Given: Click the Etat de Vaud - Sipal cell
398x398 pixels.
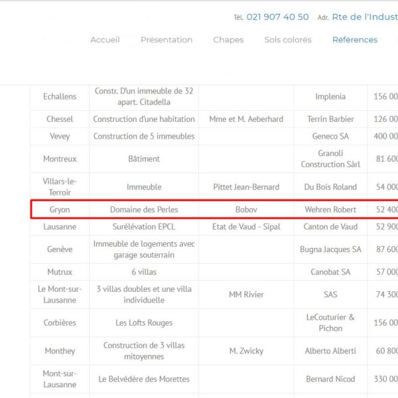Looking at the screenshot, I should point(245,227).
